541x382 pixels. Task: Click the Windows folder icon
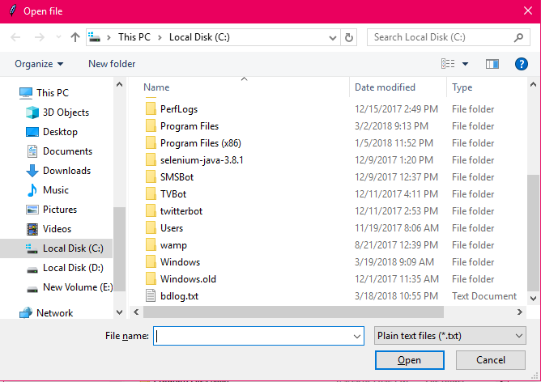151,262
